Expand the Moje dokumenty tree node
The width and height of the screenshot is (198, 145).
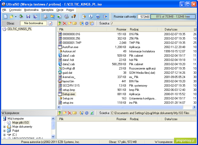(x=5, y=127)
